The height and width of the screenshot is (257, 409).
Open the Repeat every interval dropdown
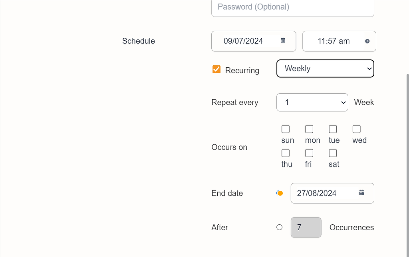[x=312, y=102]
